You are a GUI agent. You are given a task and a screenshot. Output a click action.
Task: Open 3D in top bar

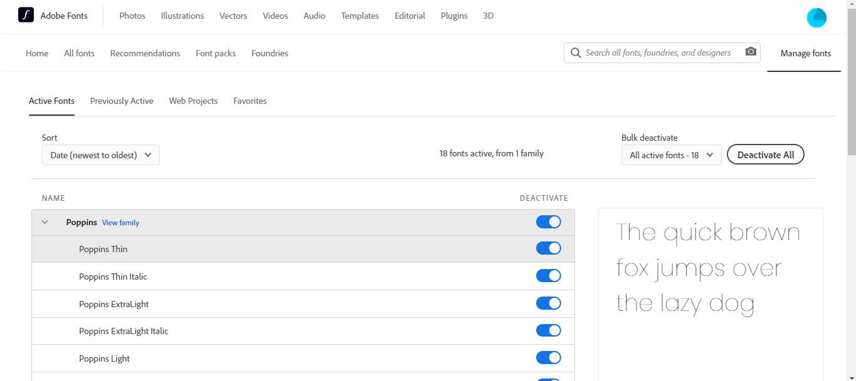(x=489, y=16)
